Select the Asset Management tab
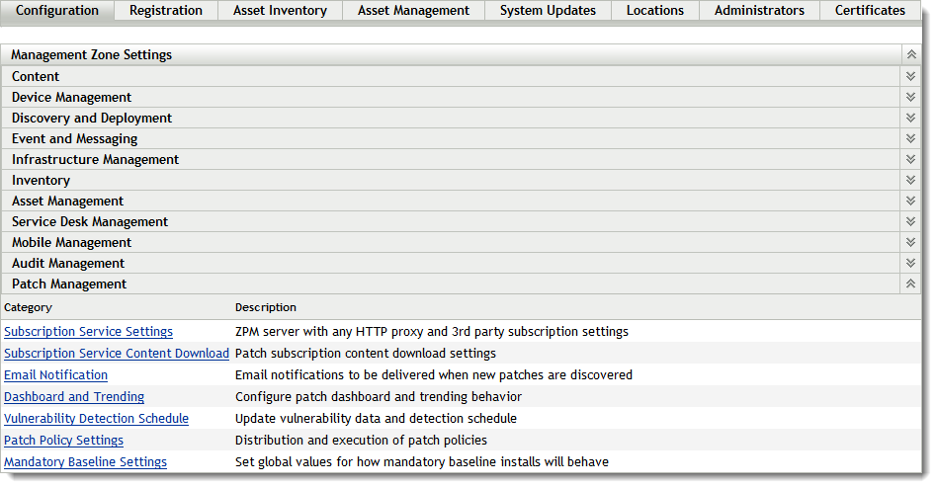The width and height of the screenshot is (937, 488). pos(413,11)
